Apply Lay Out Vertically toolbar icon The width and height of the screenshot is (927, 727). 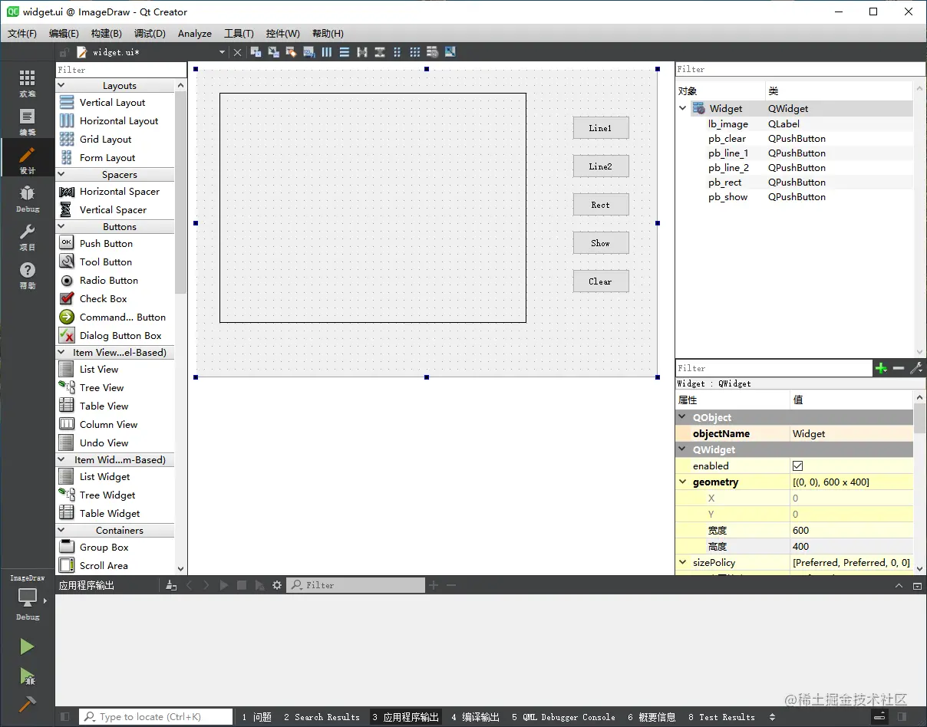point(345,52)
